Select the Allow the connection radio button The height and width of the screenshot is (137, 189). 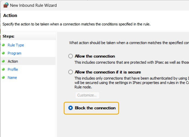(70, 56)
